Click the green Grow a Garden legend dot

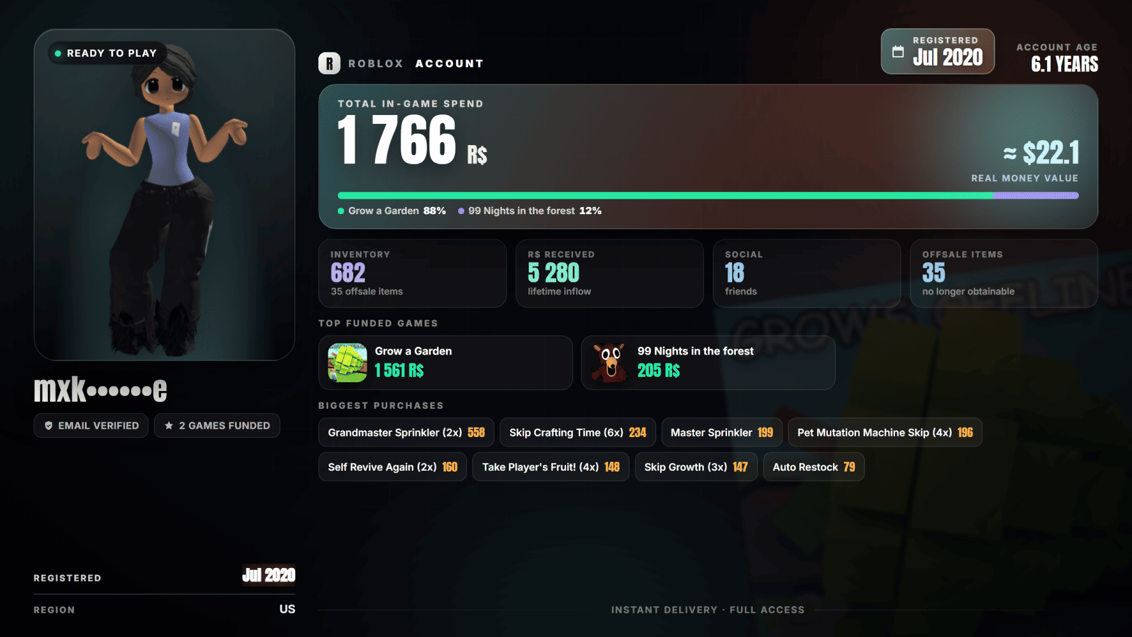[x=341, y=211]
